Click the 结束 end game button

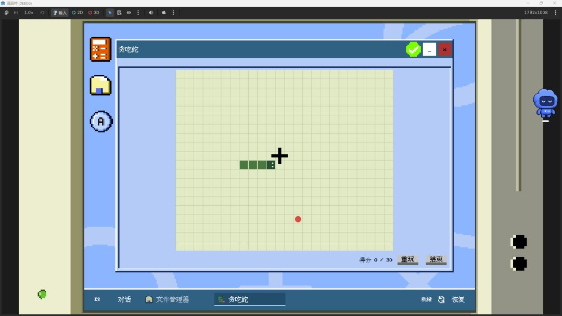(x=436, y=259)
